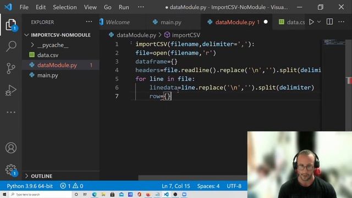Open the File menu
This screenshot has height=198, width=352.
coord(24,7)
